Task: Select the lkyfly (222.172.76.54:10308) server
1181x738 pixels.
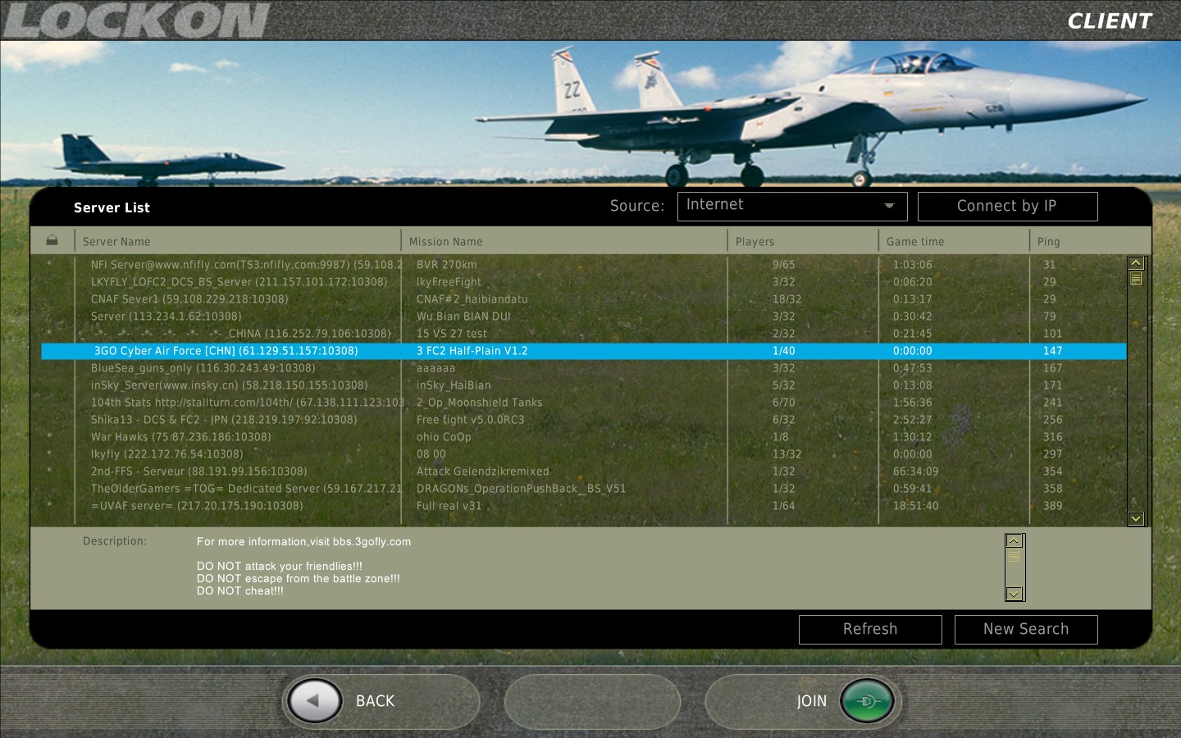Action: click(x=583, y=454)
